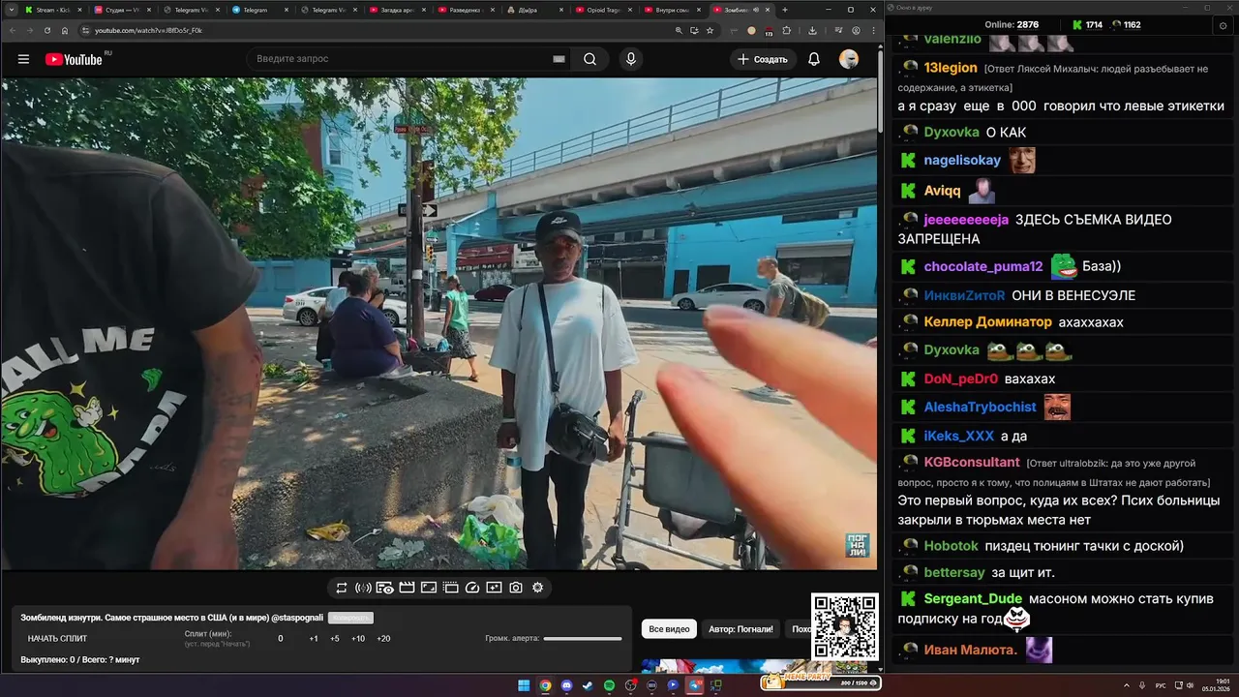Click the clapperboard icon in the player toolbar
Image resolution: width=1239 pixels, height=697 pixels.
408,588
